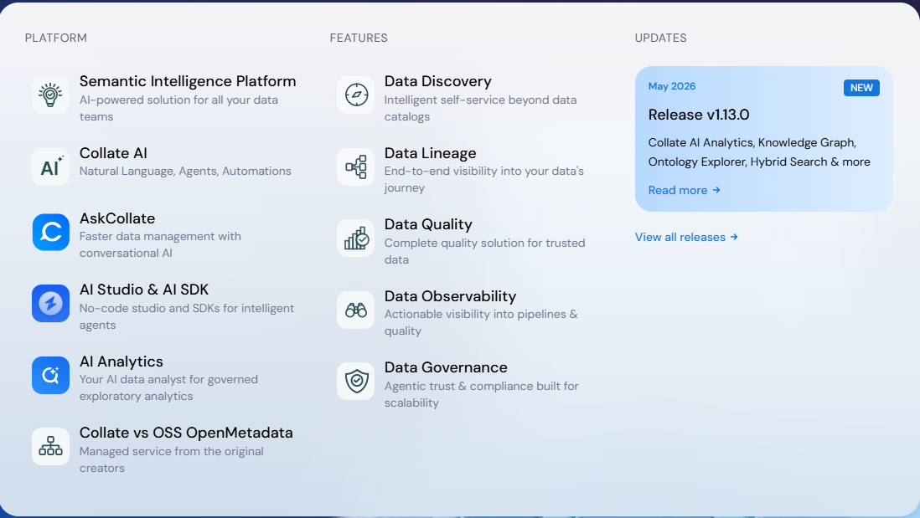This screenshot has height=518, width=920.
Task: Open the Collate AI menu item
Action: pos(113,153)
